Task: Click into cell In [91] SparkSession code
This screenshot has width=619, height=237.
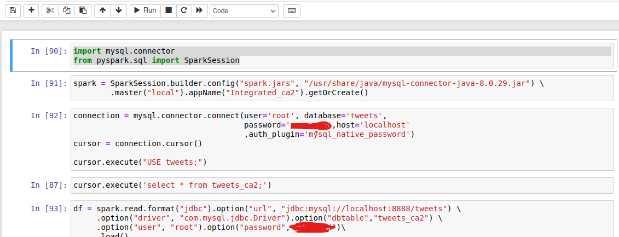Action: [342, 88]
